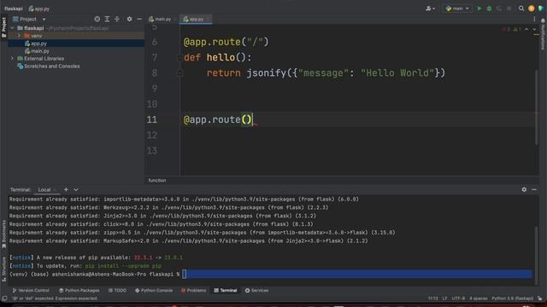Switch to the main.py editor tab
547x307 pixels.
pos(162,19)
